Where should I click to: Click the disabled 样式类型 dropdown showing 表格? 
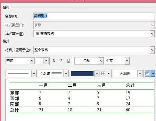click(94, 25)
